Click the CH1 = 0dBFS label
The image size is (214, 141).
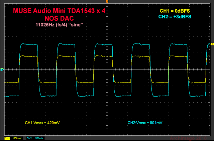175,11
